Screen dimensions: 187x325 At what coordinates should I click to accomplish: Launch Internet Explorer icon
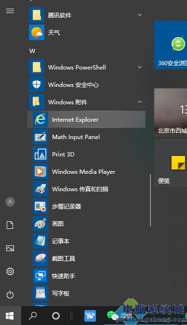[x=40, y=119]
